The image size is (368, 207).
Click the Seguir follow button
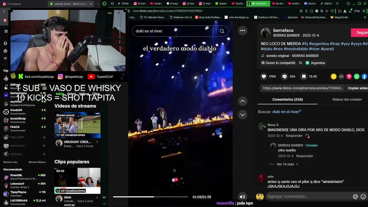coord(360,33)
